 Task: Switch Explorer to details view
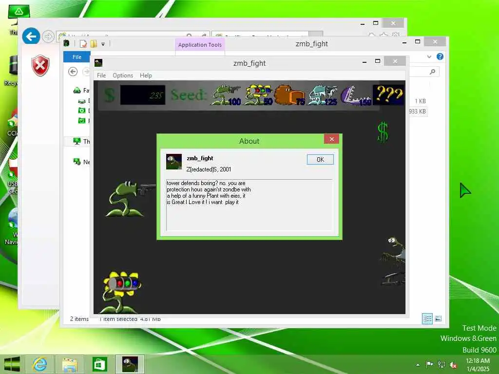(427, 318)
